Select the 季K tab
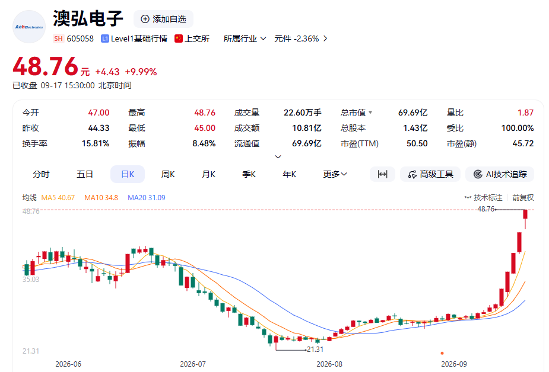The width and height of the screenshot is (549, 372). point(249,174)
